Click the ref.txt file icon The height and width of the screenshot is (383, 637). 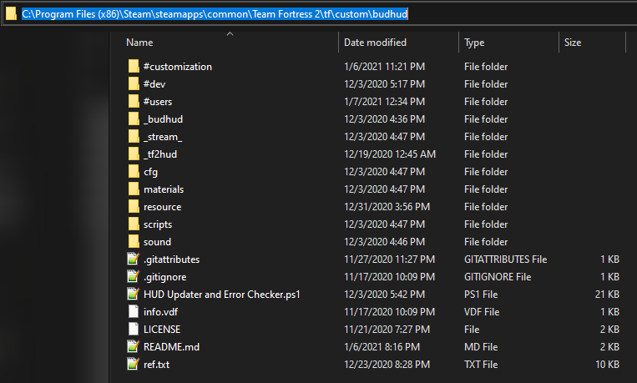click(134, 364)
